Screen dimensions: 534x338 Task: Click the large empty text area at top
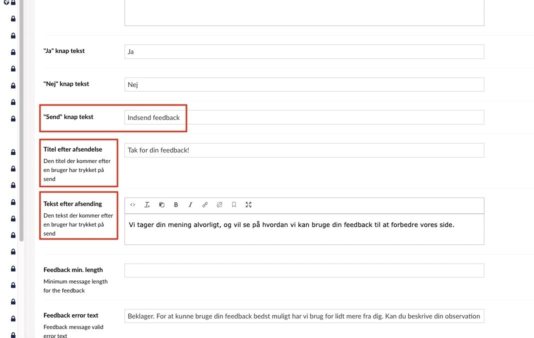(x=304, y=12)
